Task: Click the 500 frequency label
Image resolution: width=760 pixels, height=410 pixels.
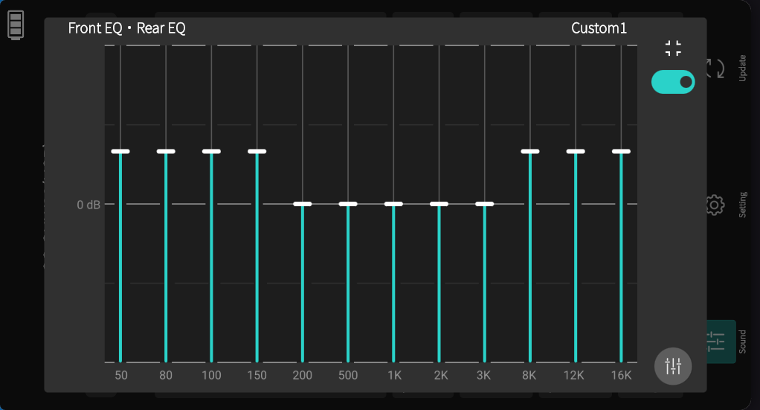Action: 348,376
